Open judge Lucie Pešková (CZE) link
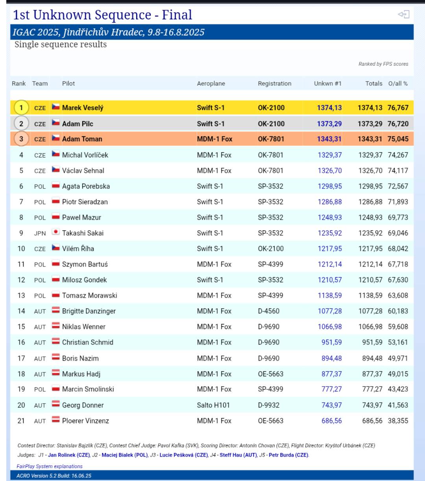The width and height of the screenshot is (425, 481). (183, 455)
